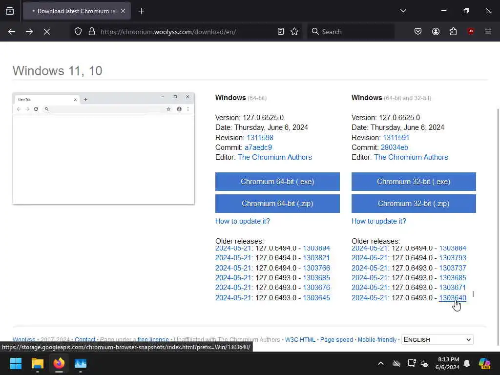
Task: Click the Search box in toolbar
Action: 351,32
